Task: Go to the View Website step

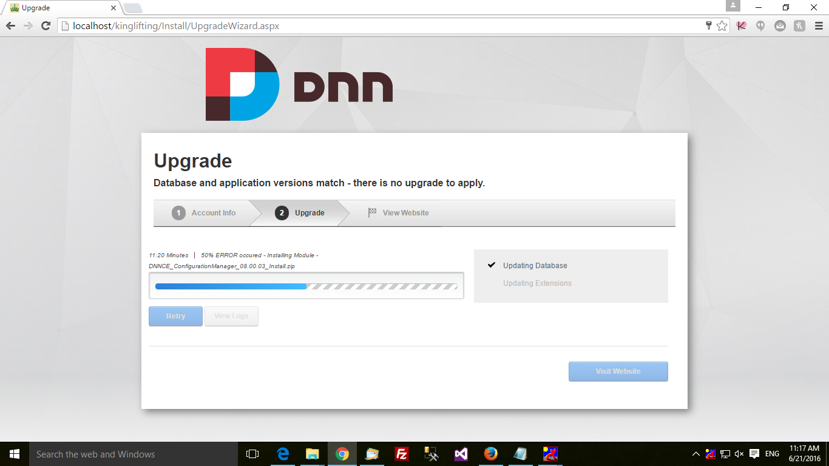Action: tap(398, 213)
